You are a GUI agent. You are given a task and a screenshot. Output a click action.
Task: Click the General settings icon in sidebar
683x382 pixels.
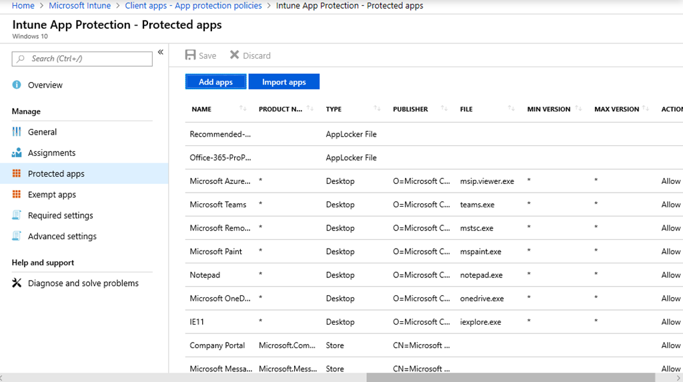tap(17, 132)
